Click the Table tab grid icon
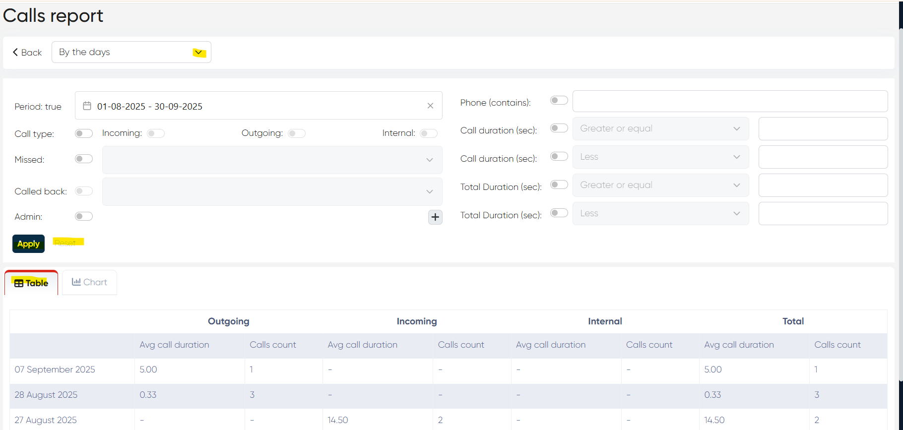 [19, 283]
